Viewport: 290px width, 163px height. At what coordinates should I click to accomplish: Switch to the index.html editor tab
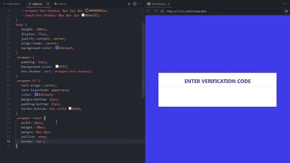click(x=11, y=4)
